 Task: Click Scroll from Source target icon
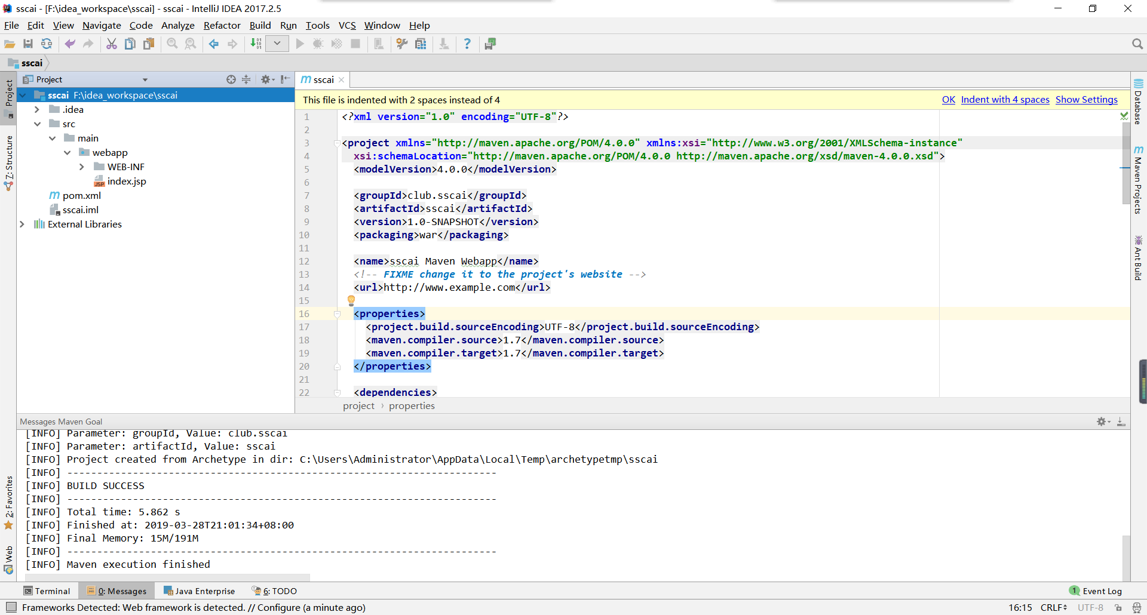(x=231, y=79)
